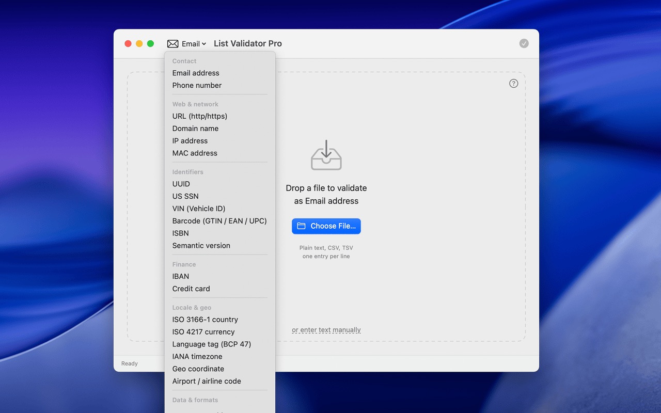This screenshot has width=661, height=413.
Task: Open the help question mark icon
Action: tap(513, 83)
